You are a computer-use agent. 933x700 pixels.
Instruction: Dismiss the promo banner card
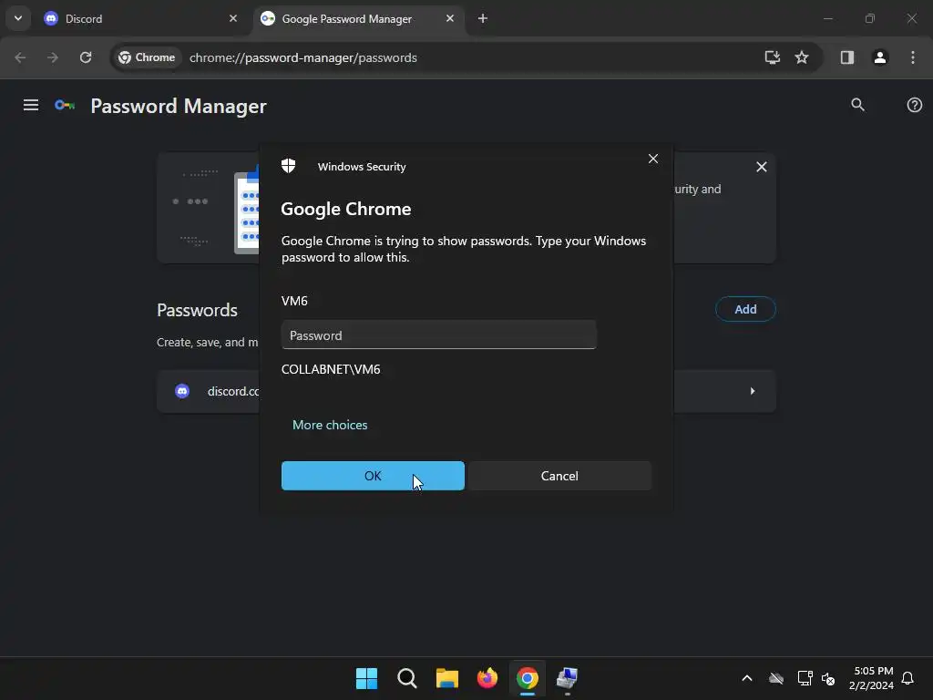[x=762, y=167]
